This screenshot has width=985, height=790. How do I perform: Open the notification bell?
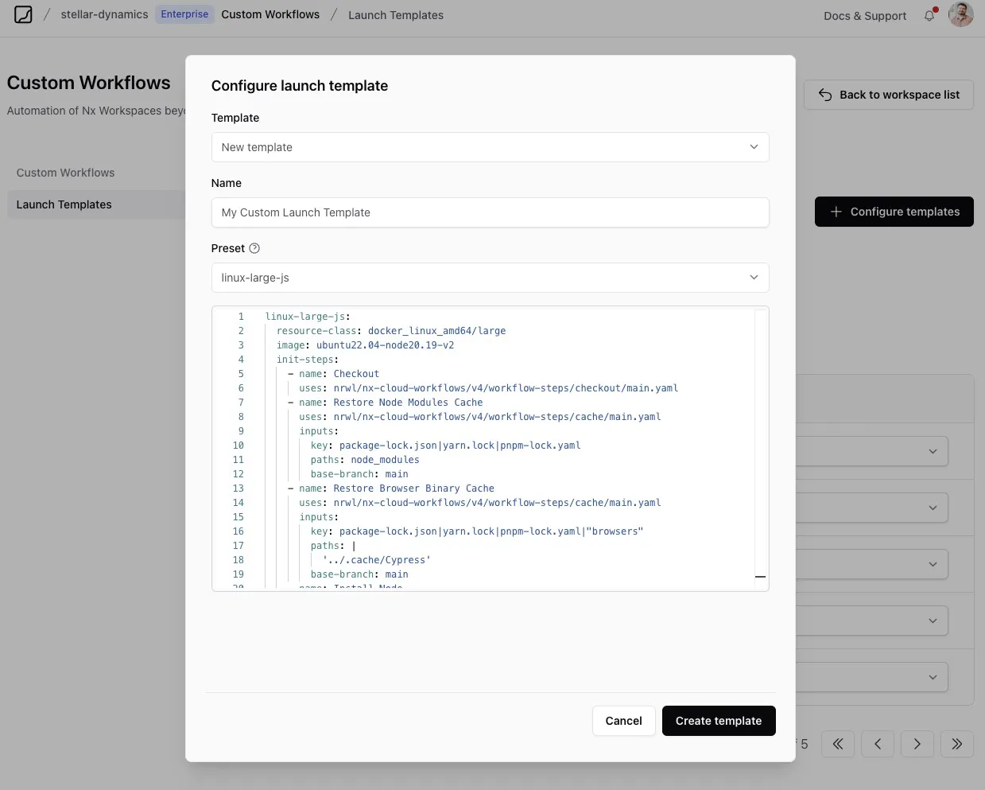click(929, 14)
